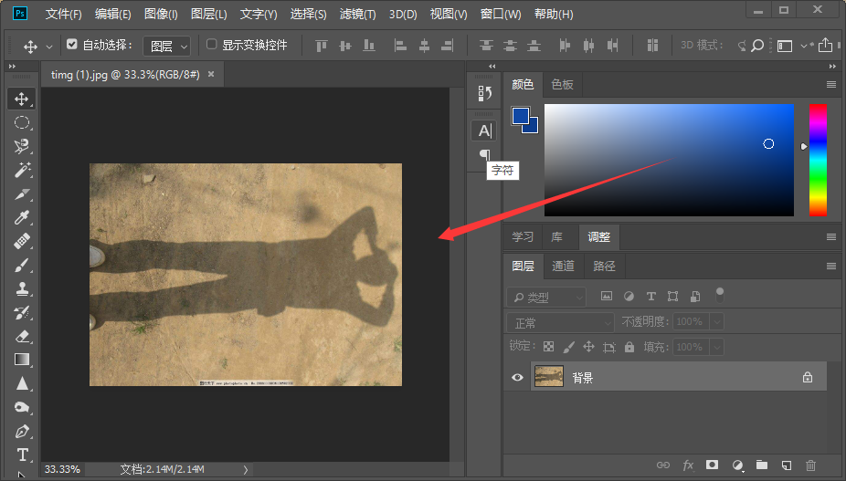Image resolution: width=846 pixels, height=481 pixels.
Task: Select the Move tool in toolbar
Action: coord(22,99)
